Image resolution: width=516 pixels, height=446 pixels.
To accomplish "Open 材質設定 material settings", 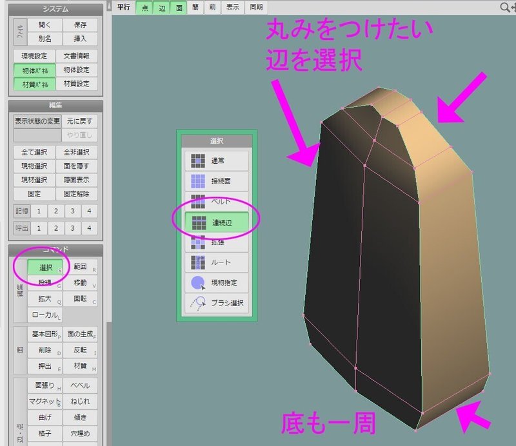I will [77, 84].
